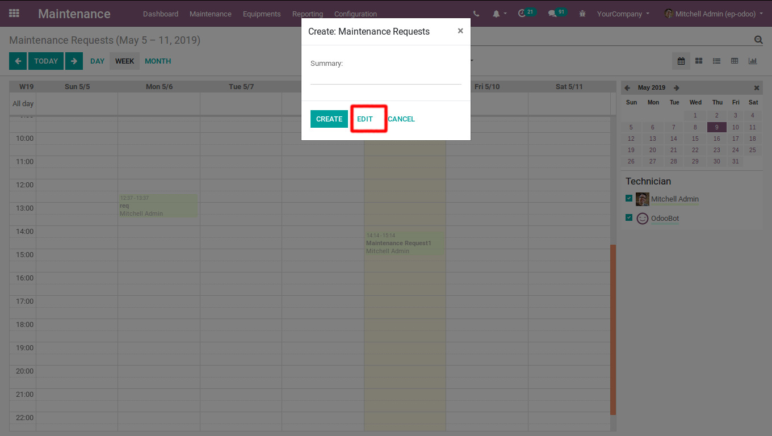Click the Mon 5/6 column header

pyautogui.click(x=159, y=86)
